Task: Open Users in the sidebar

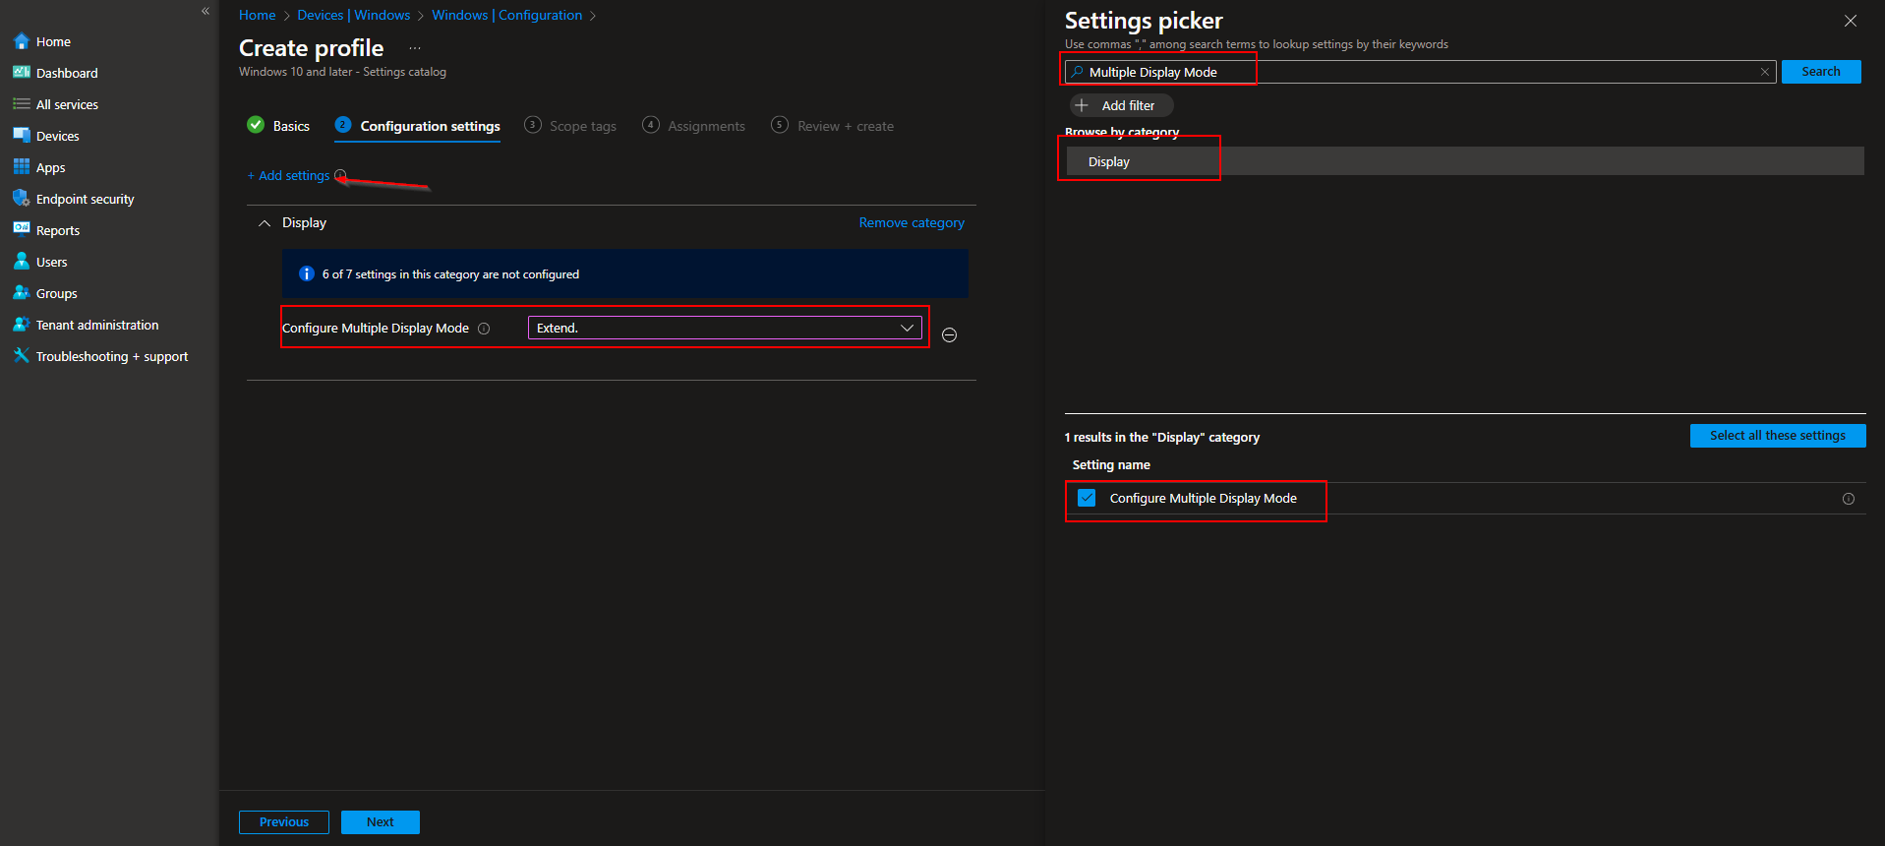Action: point(51,262)
